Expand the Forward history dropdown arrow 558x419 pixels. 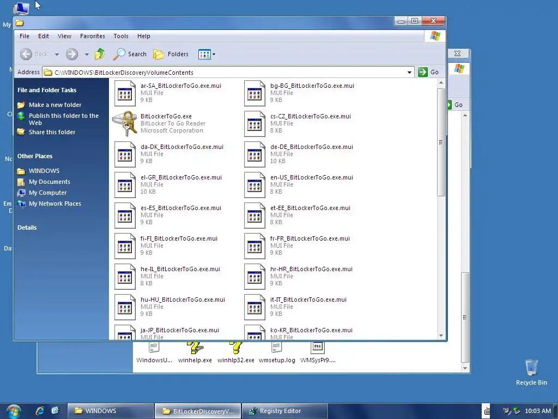click(x=87, y=55)
